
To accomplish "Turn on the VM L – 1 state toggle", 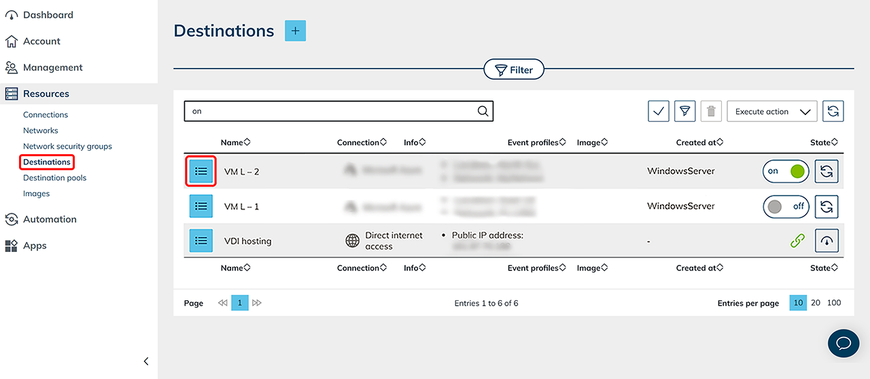I will [x=786, y=206].
